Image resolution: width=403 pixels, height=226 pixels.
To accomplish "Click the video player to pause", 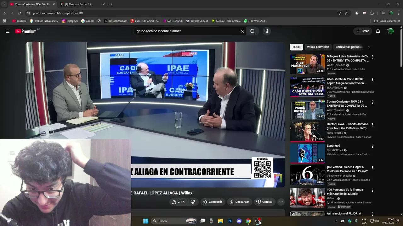I will coord(155,115).
